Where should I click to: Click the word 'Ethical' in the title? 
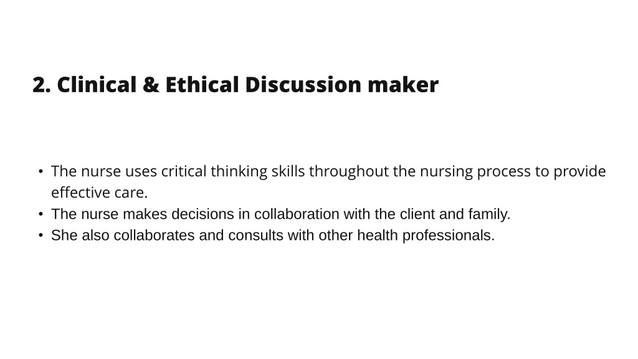202,85
